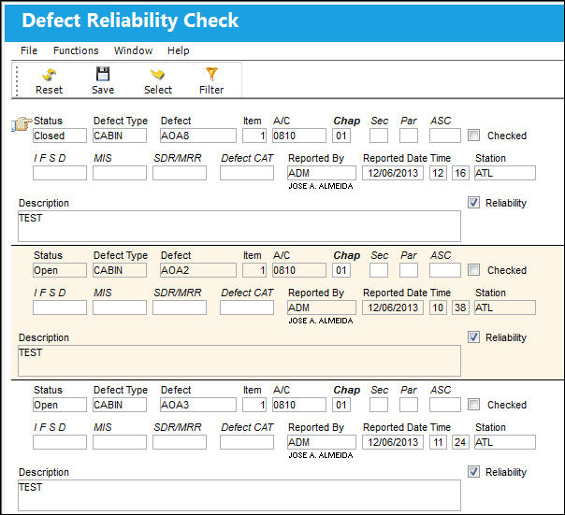The height and width of the screenshot is (515, 565).
Task: Click the Defect field containing AOA2
Action: coord(198,270)
